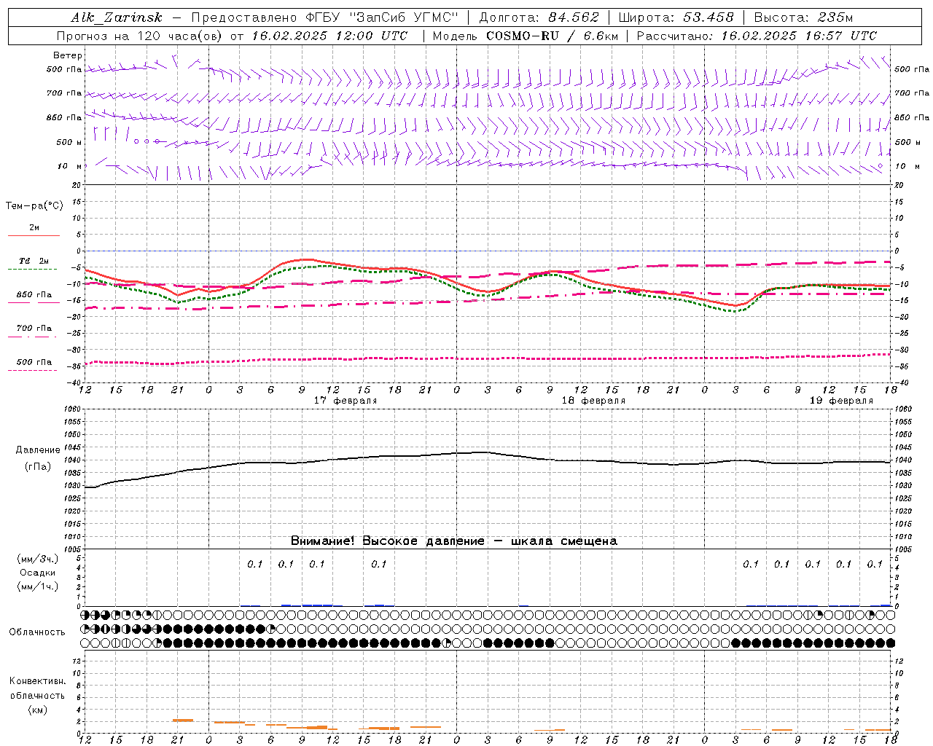The width and height of the screenshot is (933, 746).
Task: Click the Тем-ра(°C) temperature panel label
Action: click(x=34, y=206)
